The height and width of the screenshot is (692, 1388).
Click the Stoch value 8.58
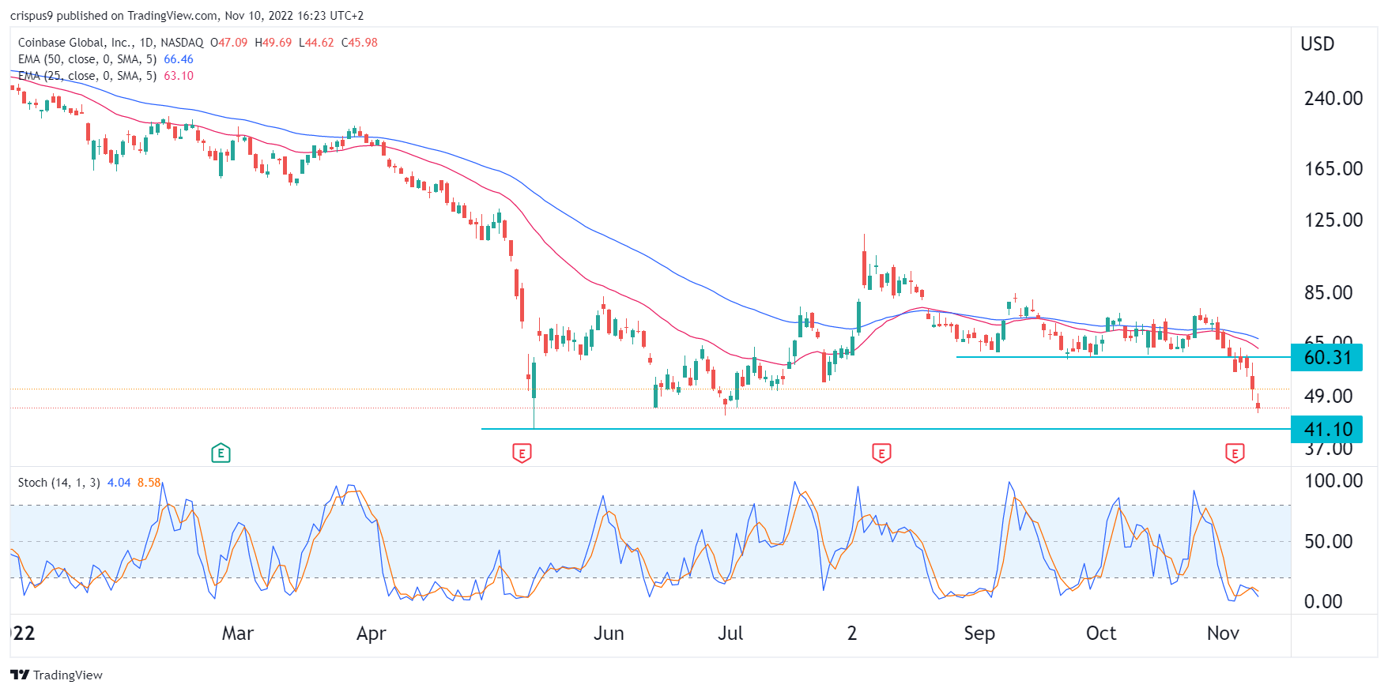coord(149,483)
